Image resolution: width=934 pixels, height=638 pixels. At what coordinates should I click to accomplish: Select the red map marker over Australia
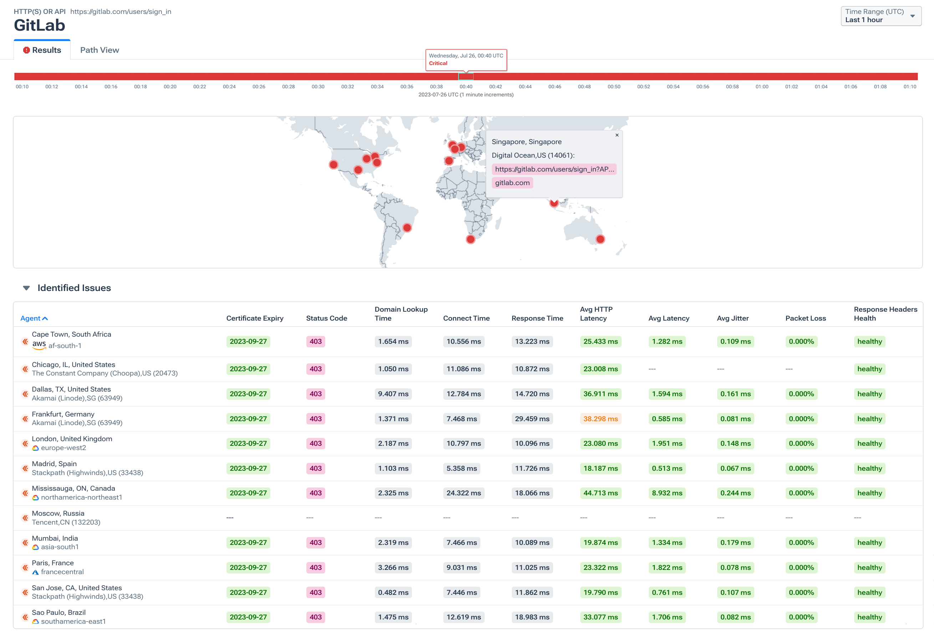(601, 239)
